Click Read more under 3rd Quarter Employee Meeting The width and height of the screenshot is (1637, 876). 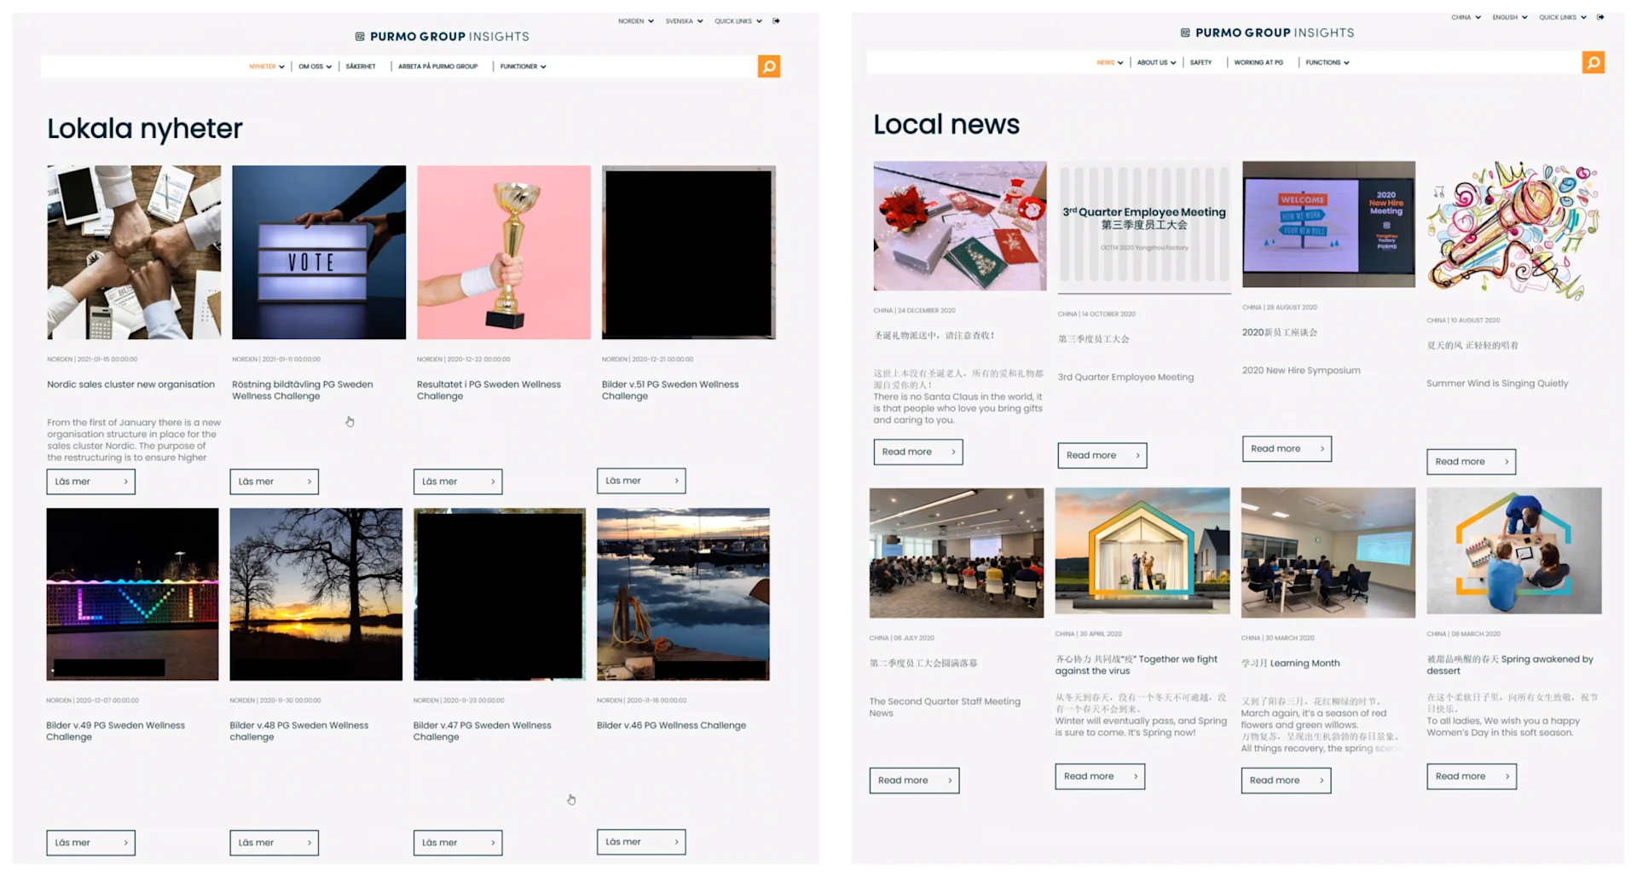[1102, 455]
